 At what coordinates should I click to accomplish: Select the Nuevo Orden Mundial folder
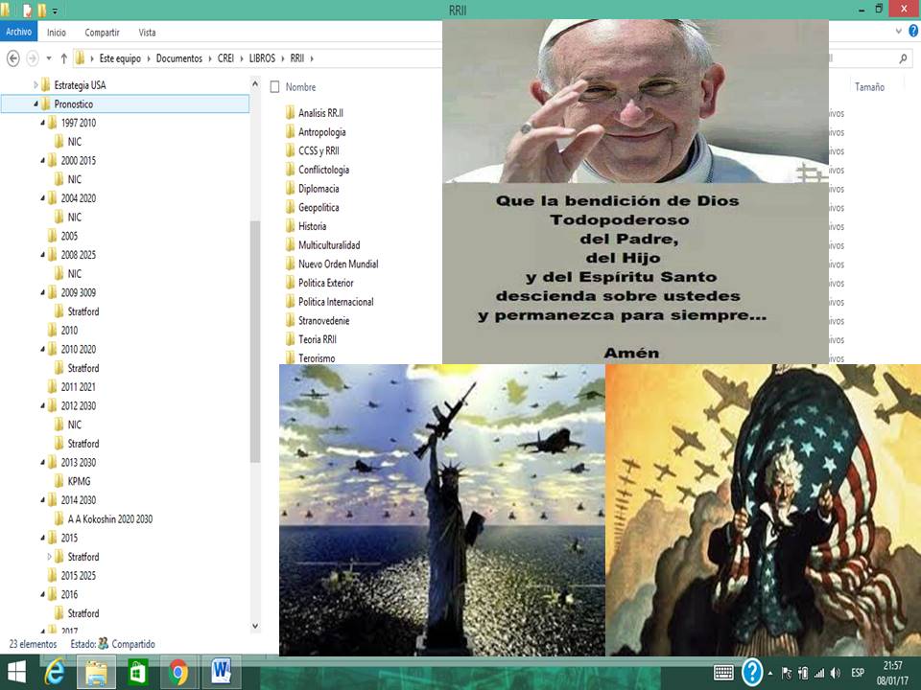339,264
